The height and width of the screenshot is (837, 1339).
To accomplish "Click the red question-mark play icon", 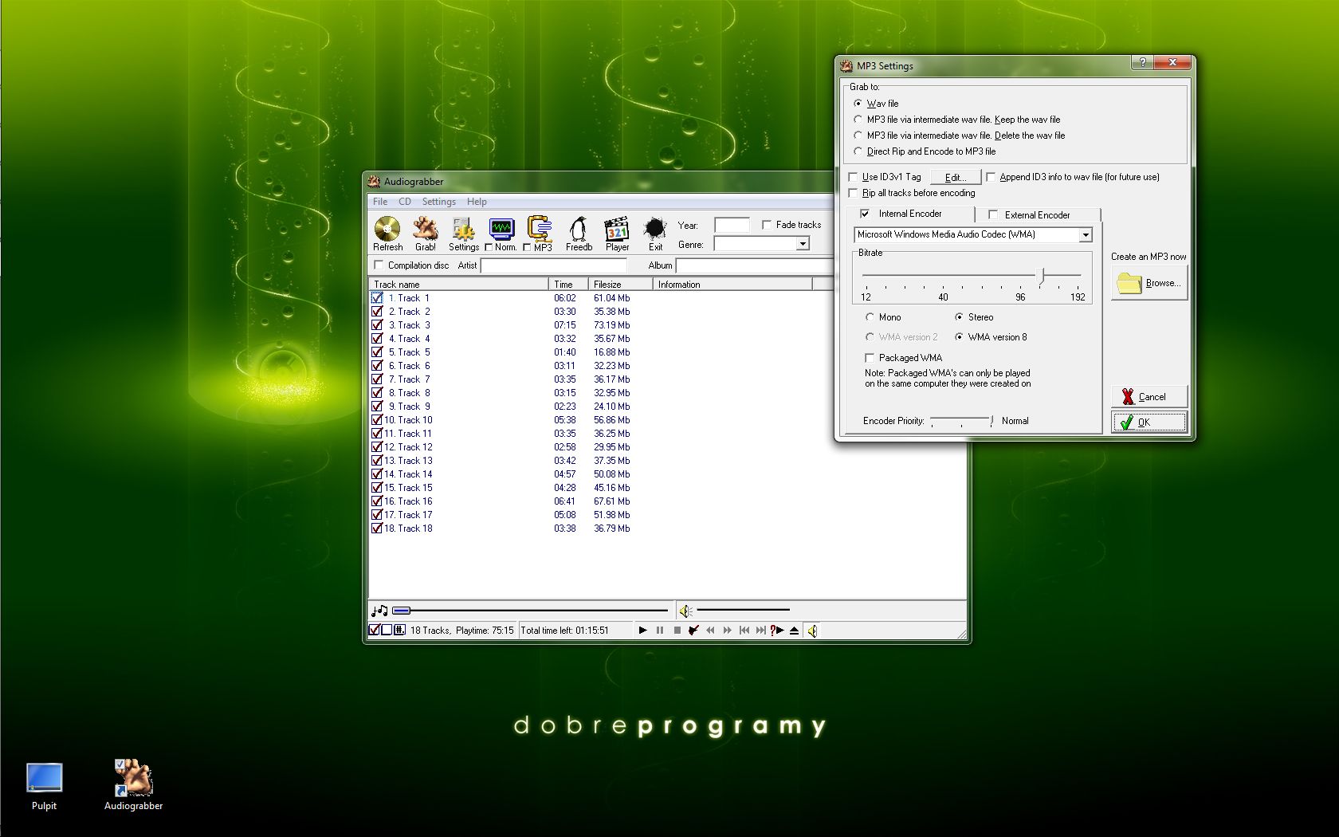I will pyautogui.click(x=776, y=631).
